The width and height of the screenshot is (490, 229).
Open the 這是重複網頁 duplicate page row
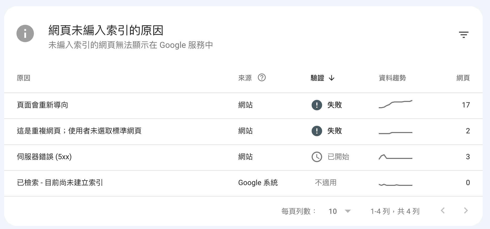pos(79,131)
